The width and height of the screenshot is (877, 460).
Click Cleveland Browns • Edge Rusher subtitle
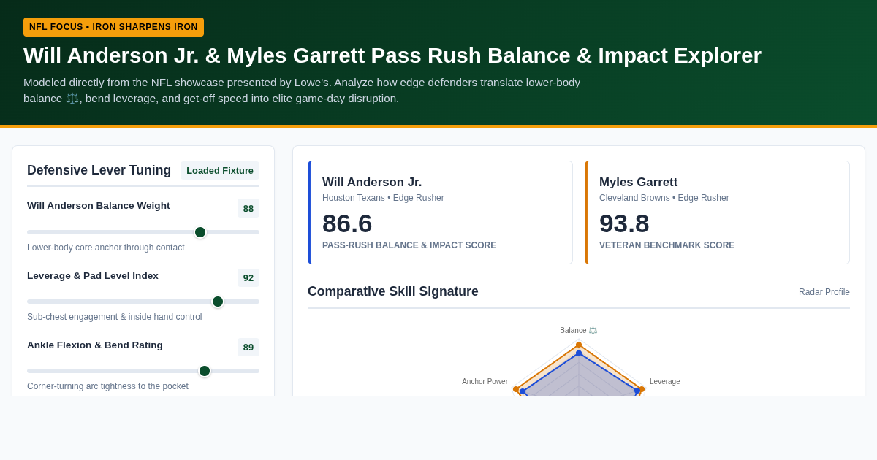coord(664,198)
